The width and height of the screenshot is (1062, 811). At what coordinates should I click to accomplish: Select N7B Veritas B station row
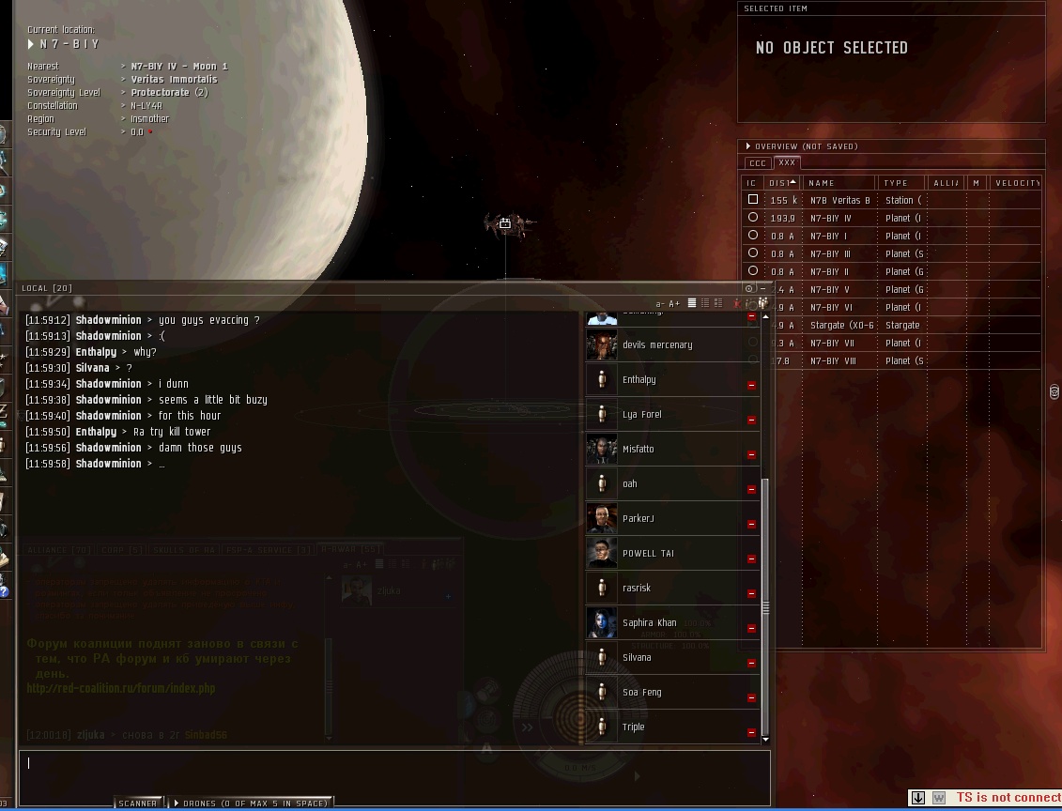[x=891, y=200]
